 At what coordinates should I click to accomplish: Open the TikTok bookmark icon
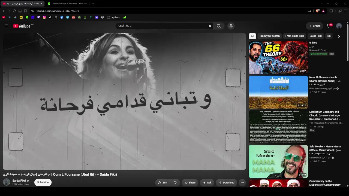pos(50,17)
